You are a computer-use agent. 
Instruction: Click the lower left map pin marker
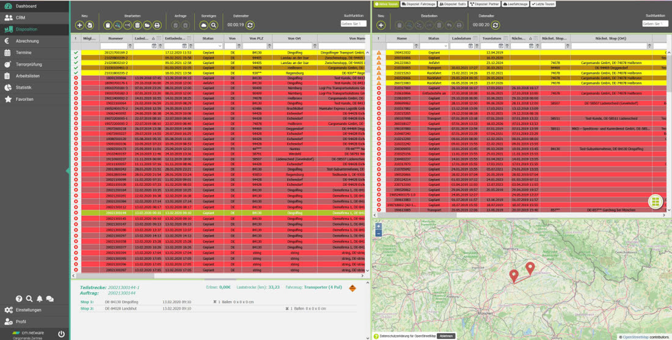[514, 276]
